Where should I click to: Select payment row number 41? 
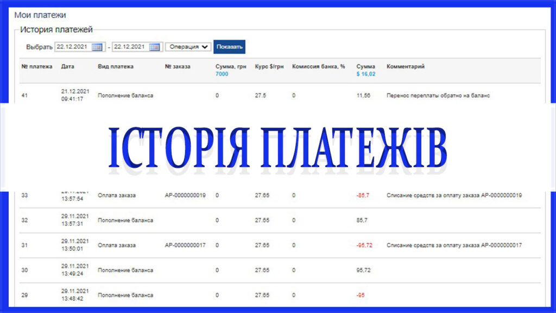coord(24,96)
